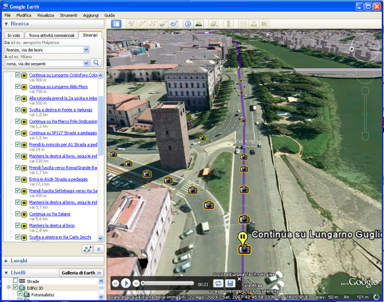Open the A destination address dropdown
This screenshot has width=384, height=302.
[86, 64]
